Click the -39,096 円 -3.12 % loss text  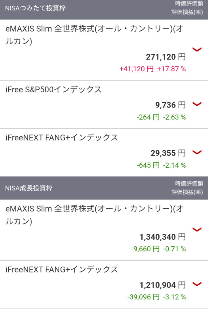coord(157,297)
